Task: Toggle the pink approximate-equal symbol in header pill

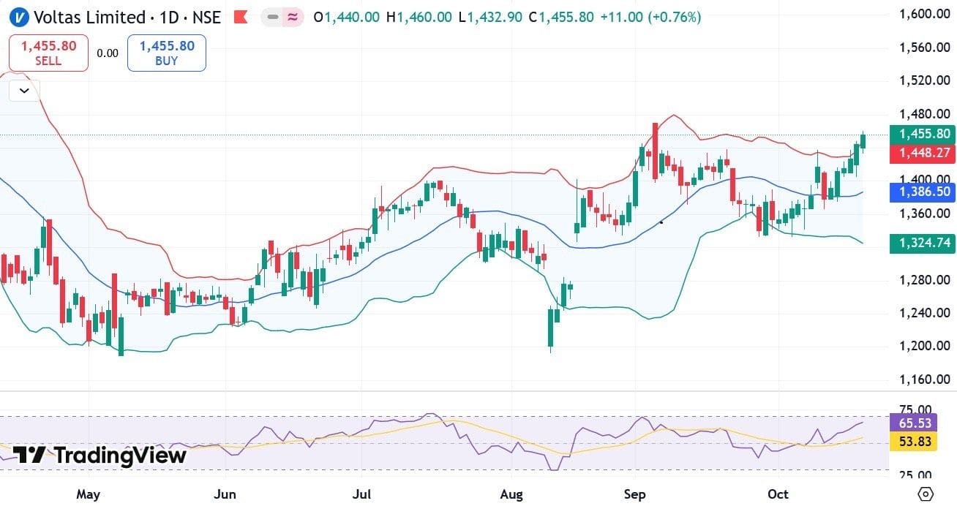Action: [x=292, y=17]
